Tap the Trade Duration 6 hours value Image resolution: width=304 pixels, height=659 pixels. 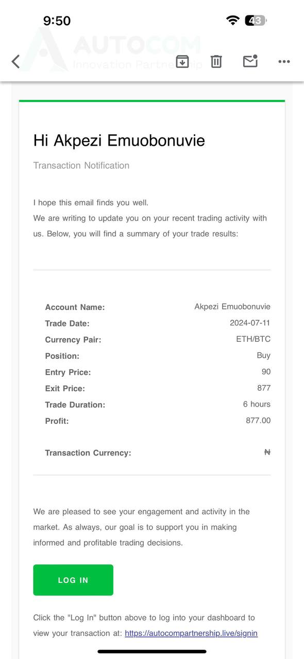pyautogui.click(x=257, y=404)
